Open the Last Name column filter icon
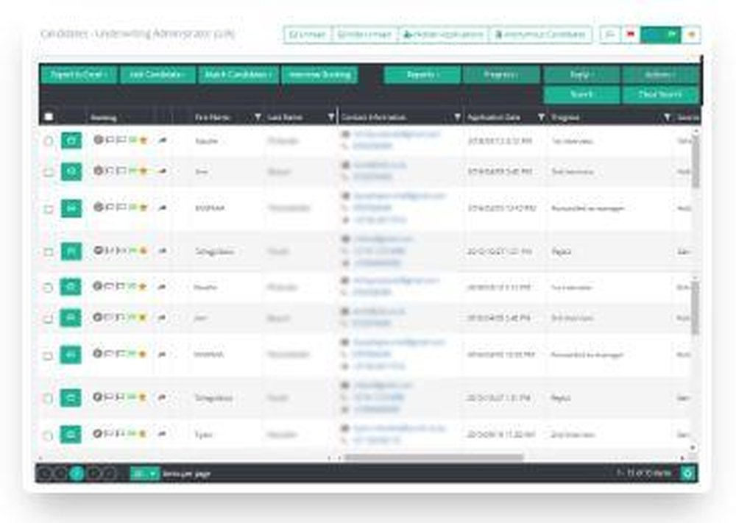This screenshot has height=523, width=736. click(331, 117)
